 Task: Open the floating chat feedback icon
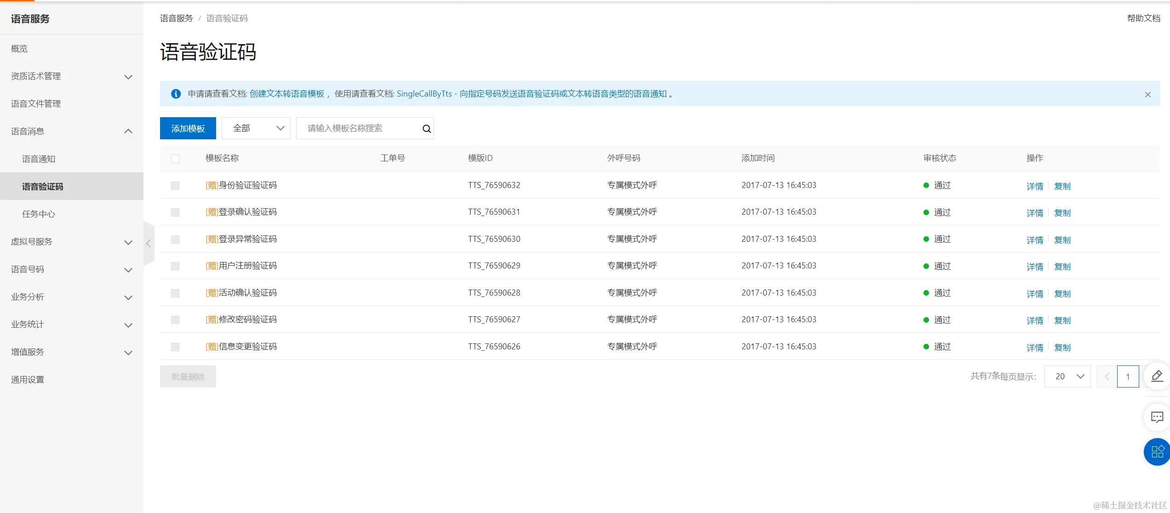tap(1157, 417)
